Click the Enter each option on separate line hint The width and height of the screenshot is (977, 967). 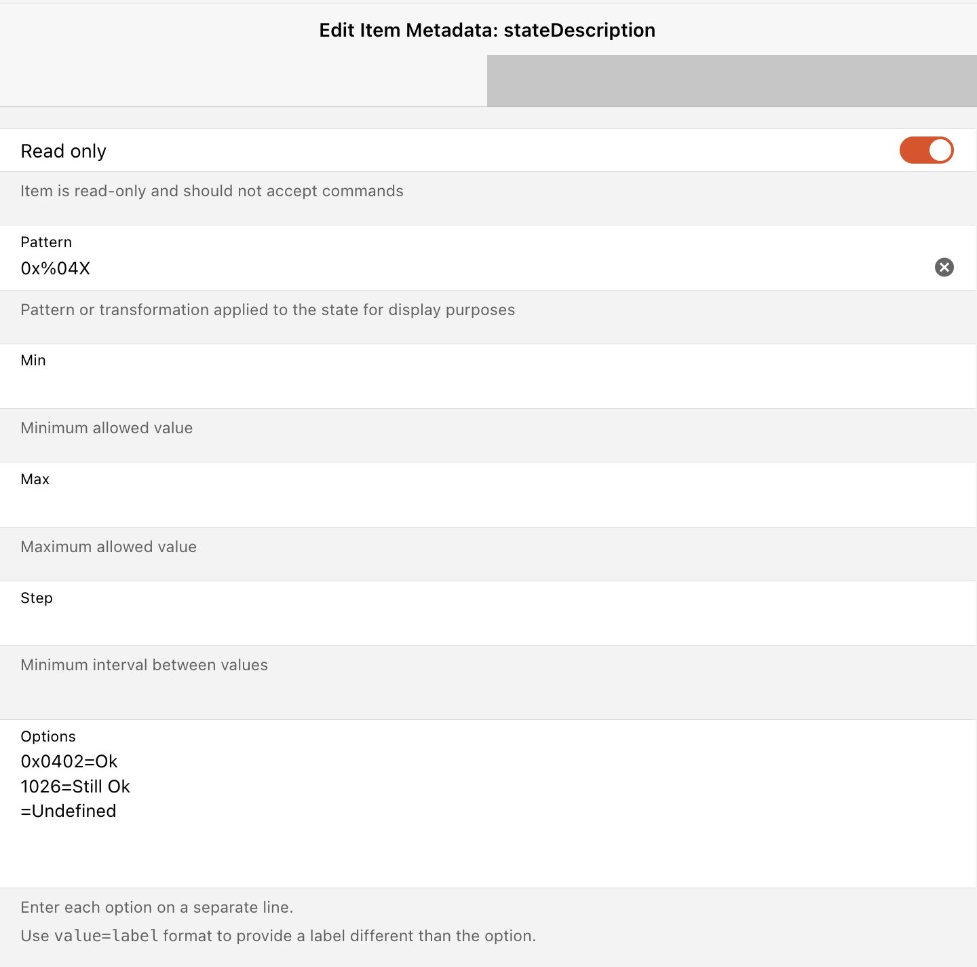(157, 907)
